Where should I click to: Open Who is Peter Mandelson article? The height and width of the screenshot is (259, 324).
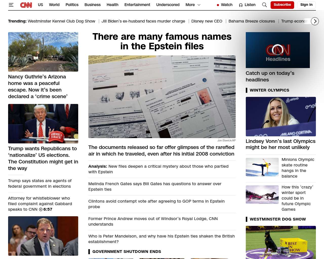pos(161,239)
